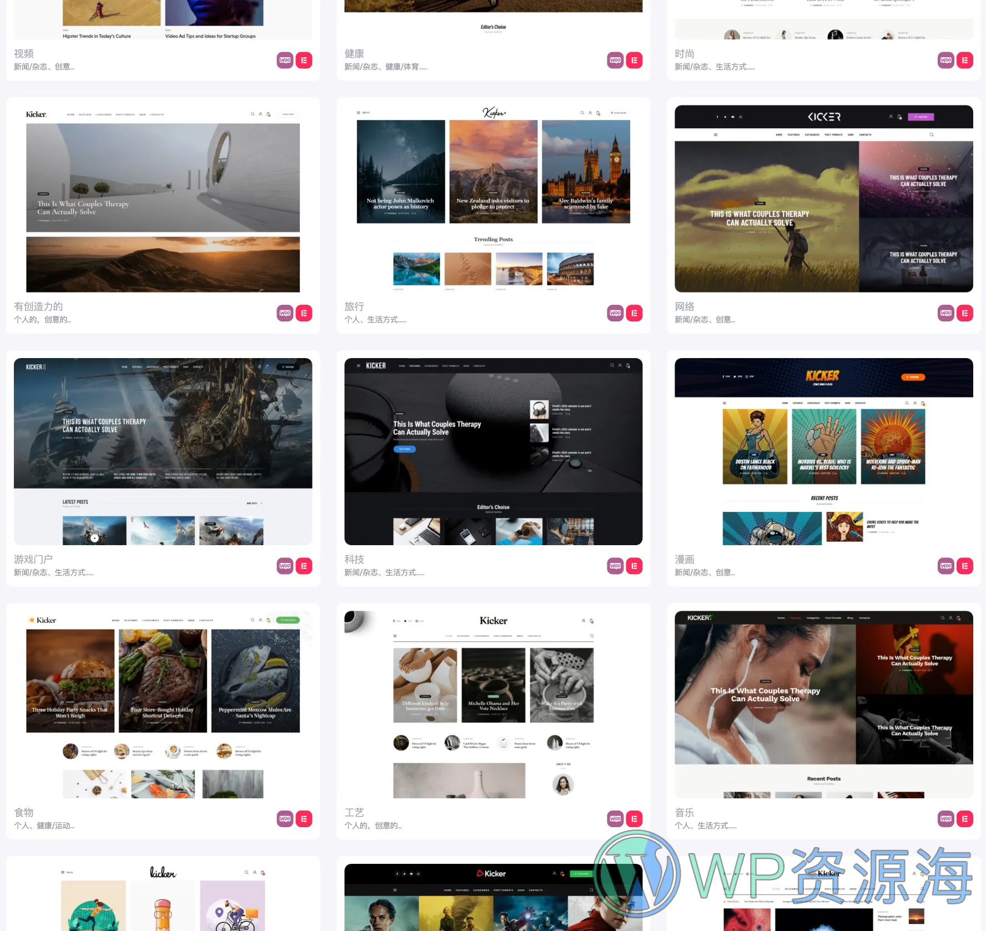The image size is (986, 931).
Task: Open the 漫画 comics demo preview image
Action: coord(823,451)
